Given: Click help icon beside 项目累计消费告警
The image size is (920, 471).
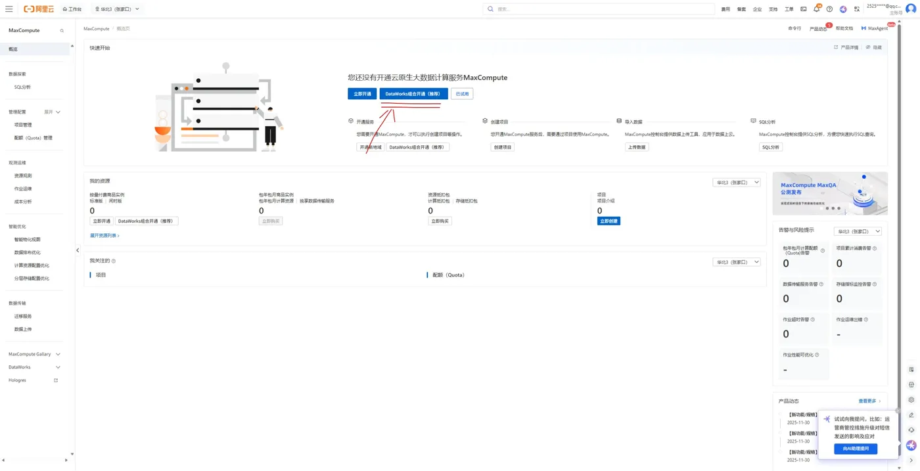Looking at the screenshot, I should tap(875, 248).
